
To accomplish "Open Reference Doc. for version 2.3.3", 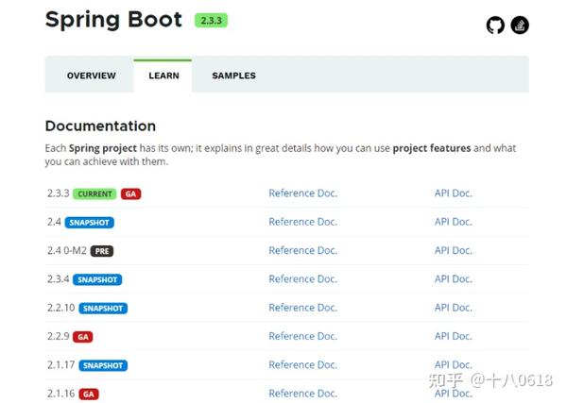I will pyautogui.click(x=302, y=193).
